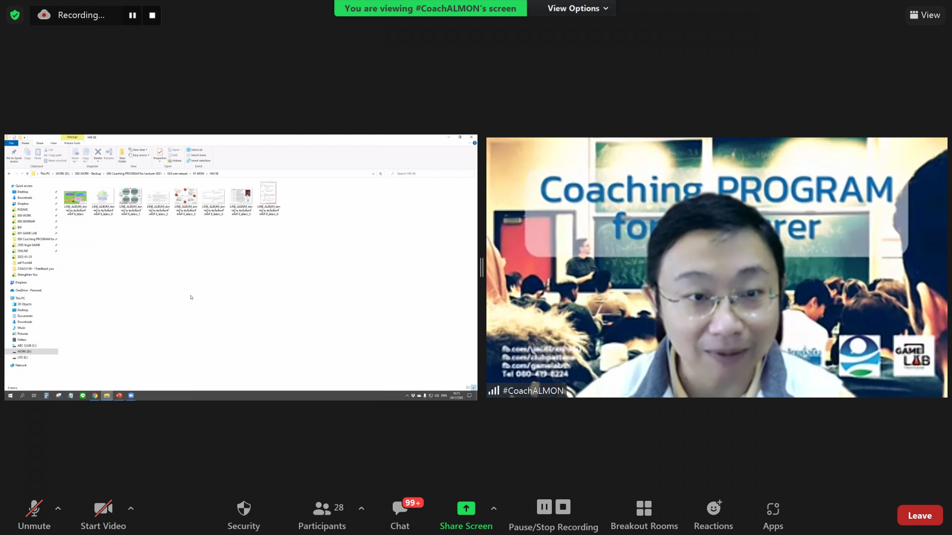Open Zoom Apps
Screen dimensions: 952x535
point(773,515)
